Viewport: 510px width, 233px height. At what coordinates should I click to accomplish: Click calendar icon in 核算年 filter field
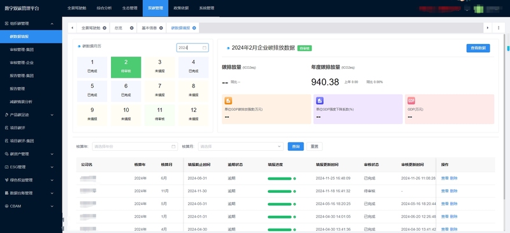[173, 146]
